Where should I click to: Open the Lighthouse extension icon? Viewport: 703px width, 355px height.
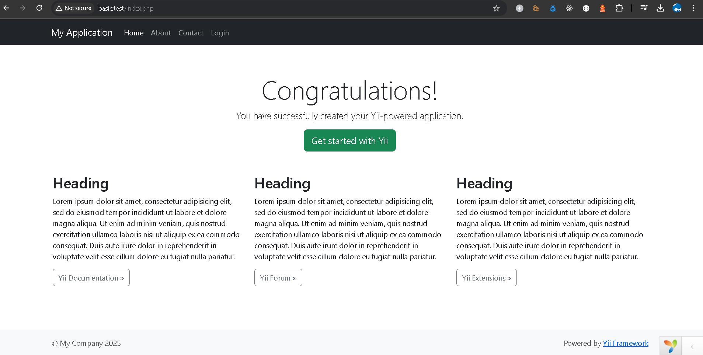tap(602, 8)
